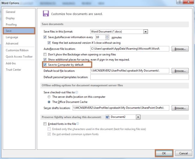Screen dimensions: 195x159
Task: Click the Word icon beside Document2
Action: 108,117
